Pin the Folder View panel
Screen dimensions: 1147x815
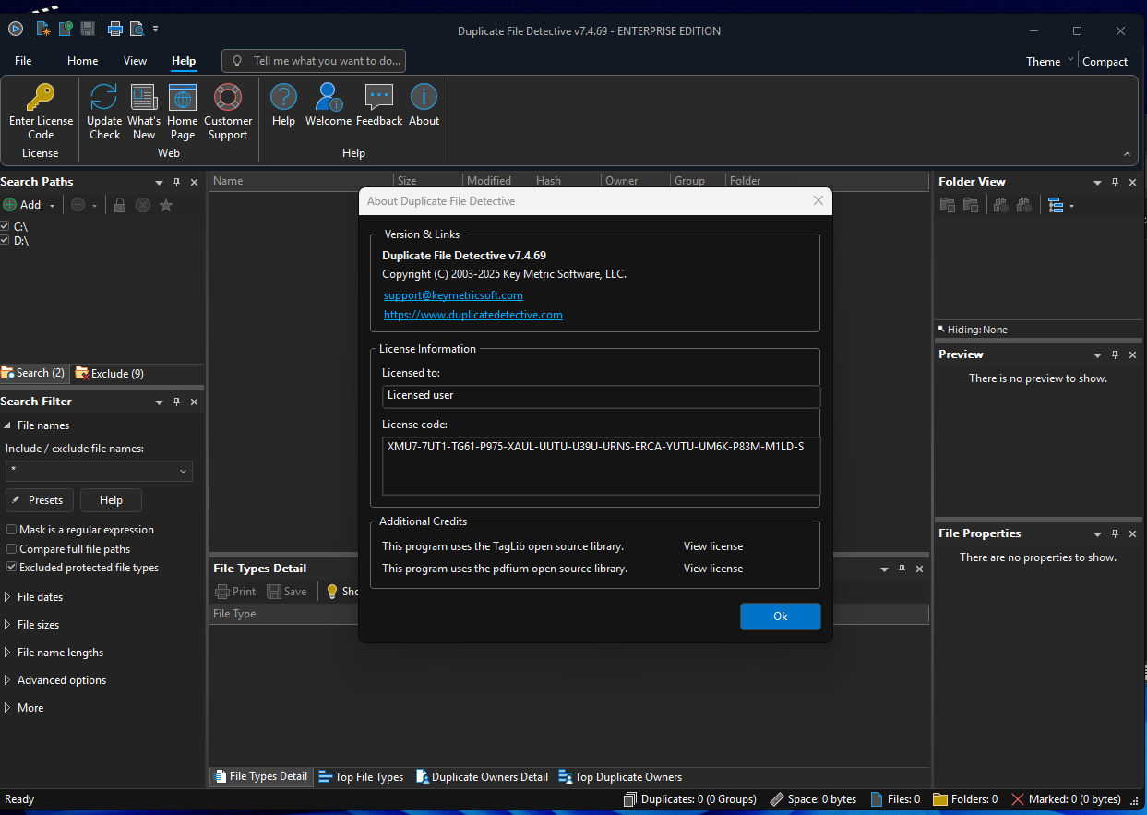[1115, 182]
